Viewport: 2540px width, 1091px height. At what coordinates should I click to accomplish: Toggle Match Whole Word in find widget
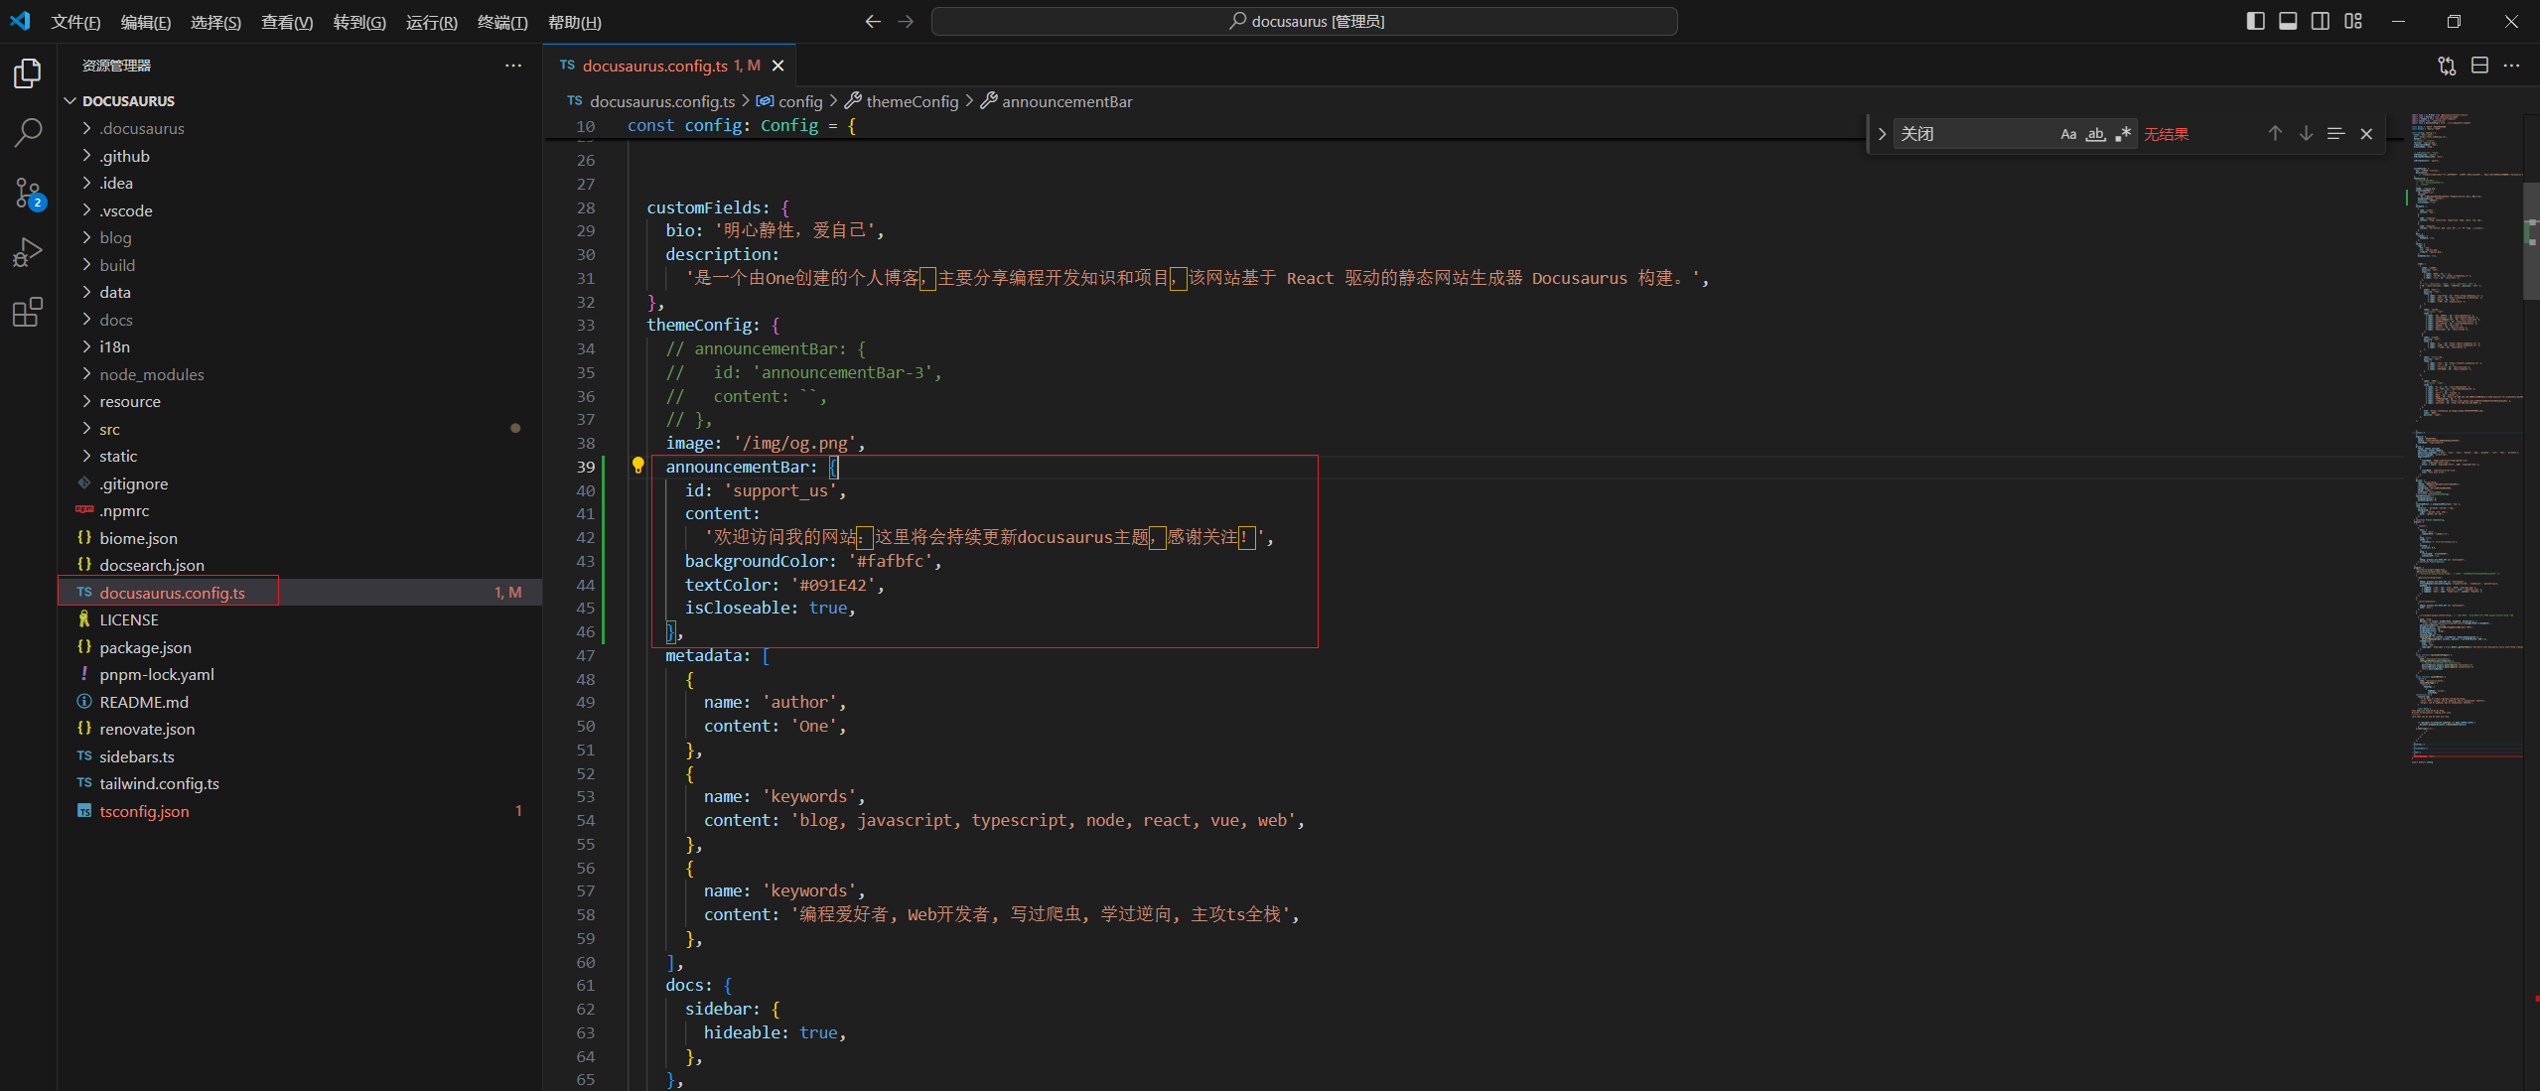tap(2095, 134)
